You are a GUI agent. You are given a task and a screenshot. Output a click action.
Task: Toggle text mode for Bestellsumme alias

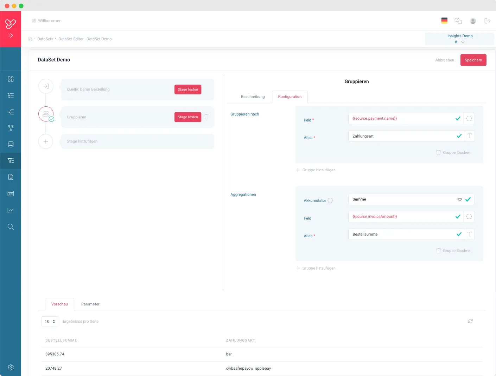(470, 234)
